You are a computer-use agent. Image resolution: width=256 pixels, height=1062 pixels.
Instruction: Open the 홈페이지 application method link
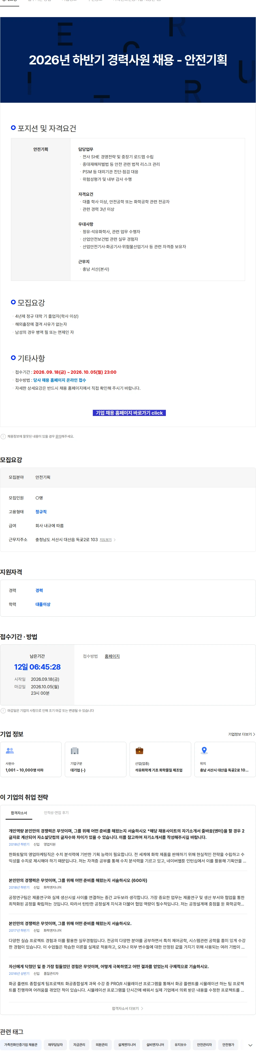(112, 656)
